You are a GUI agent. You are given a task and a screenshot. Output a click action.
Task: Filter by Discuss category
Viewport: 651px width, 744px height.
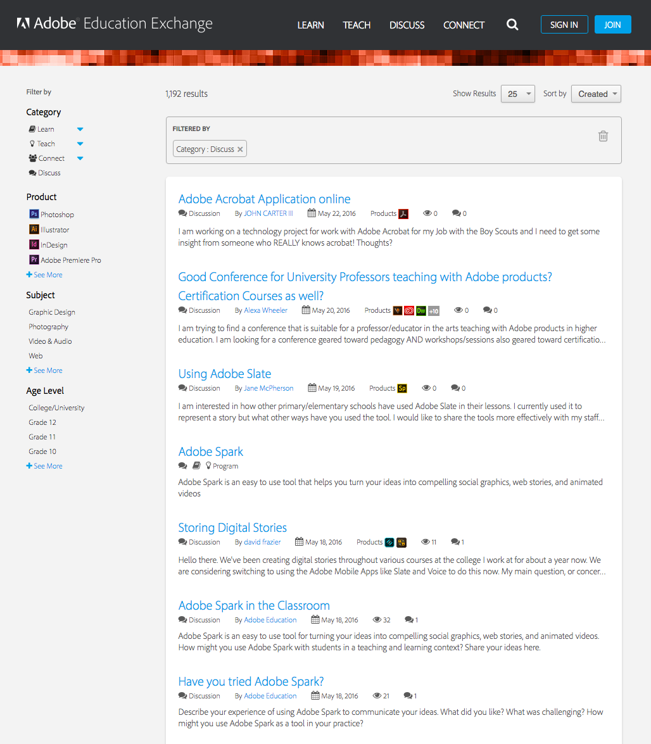click(44, 173)
